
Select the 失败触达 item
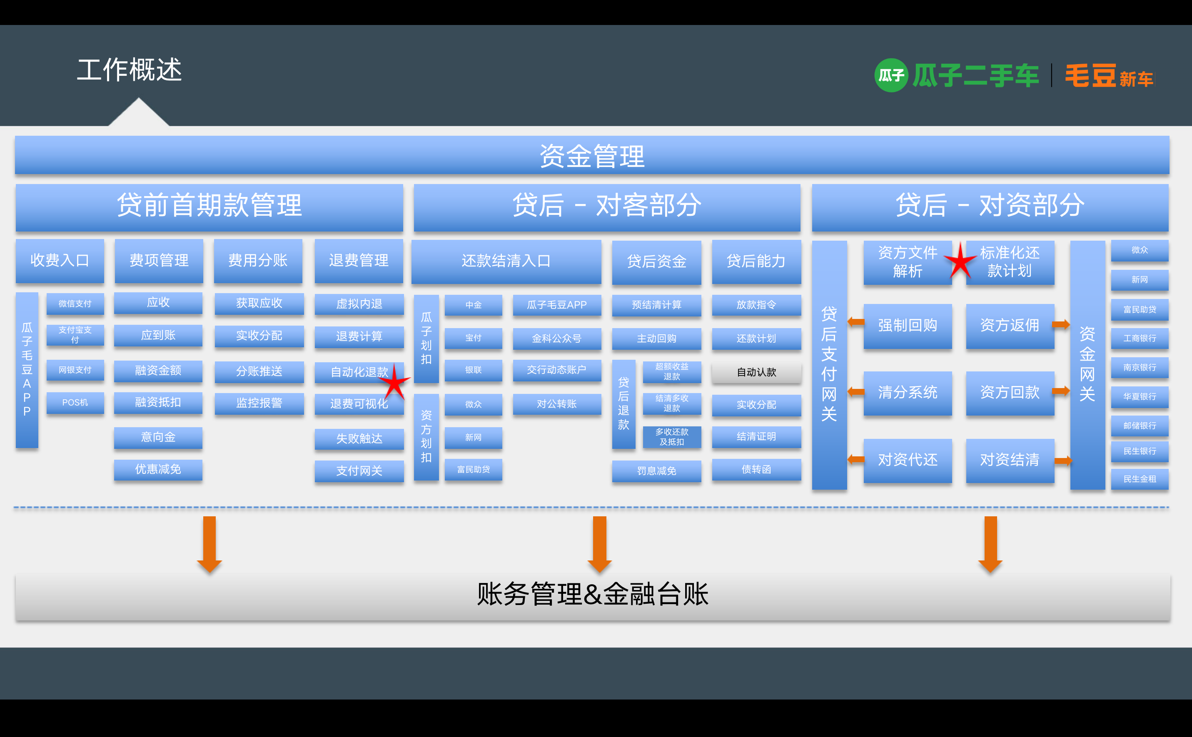pyautogui.click(x=359, y=439)
